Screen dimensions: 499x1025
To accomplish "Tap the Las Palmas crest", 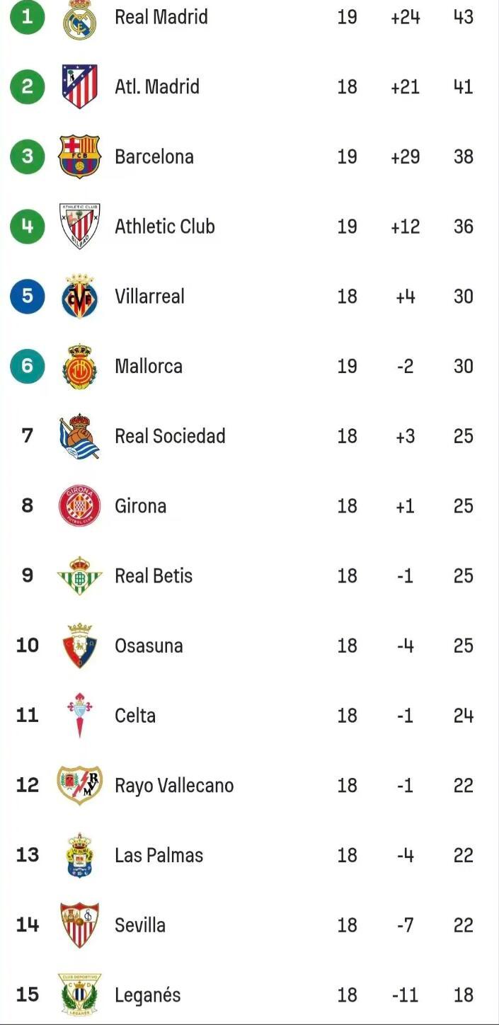I will [79, 855].
